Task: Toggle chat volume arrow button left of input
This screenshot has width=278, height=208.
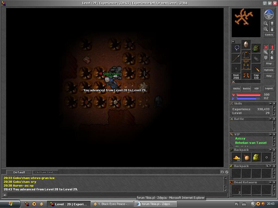Action: point(5,195)
